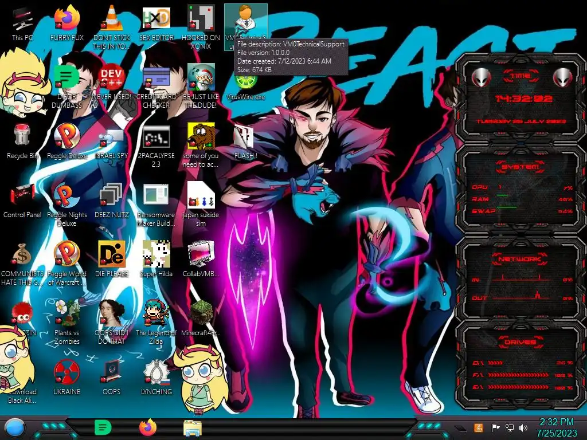
Task: Open The Legend of Zilda shortcut
Action: (x=156, y=322)
